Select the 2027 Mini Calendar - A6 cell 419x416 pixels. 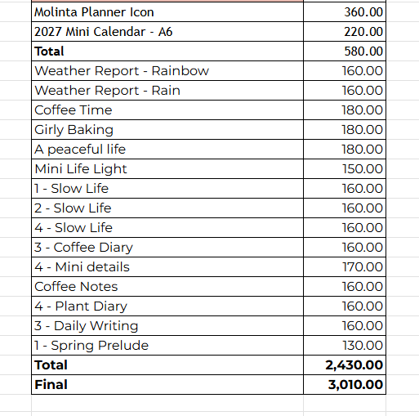(167, 32)
